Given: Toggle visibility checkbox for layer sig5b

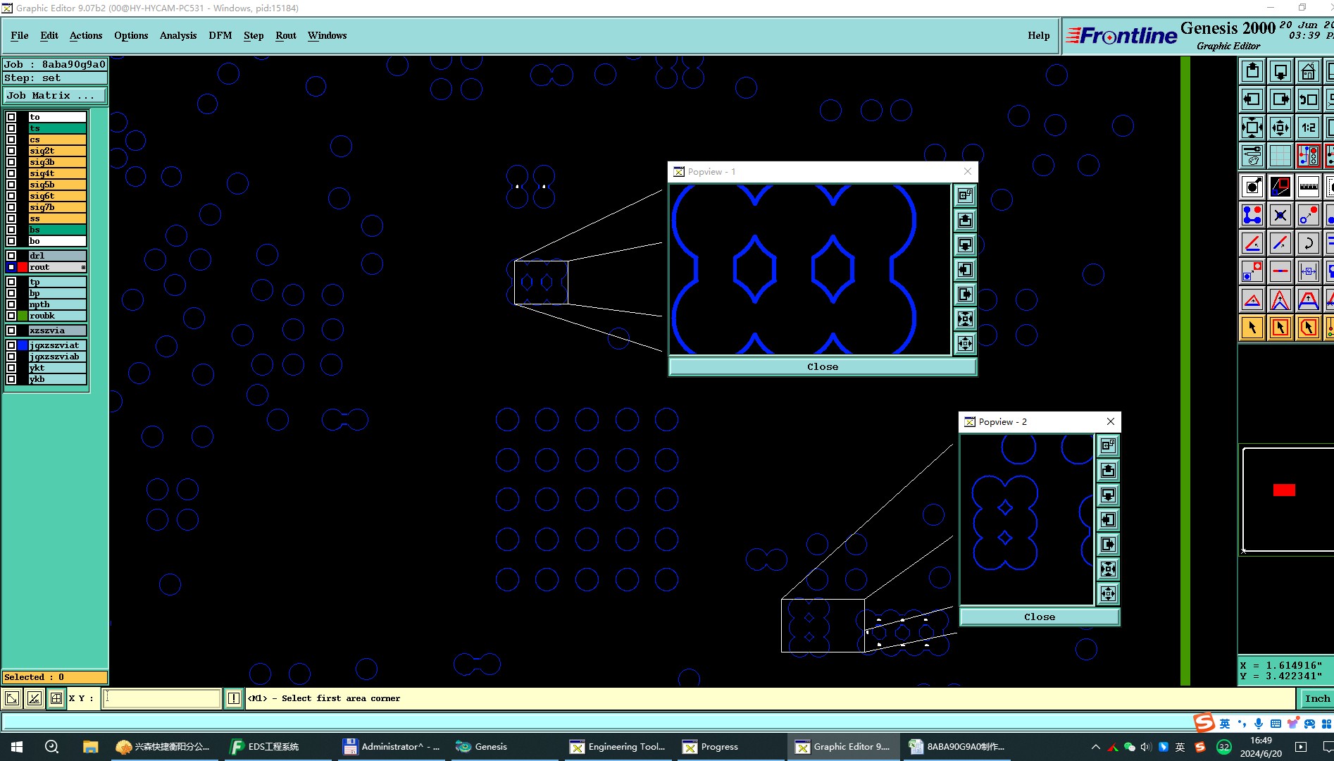Looking at the screenshot, I should [11, 185].
